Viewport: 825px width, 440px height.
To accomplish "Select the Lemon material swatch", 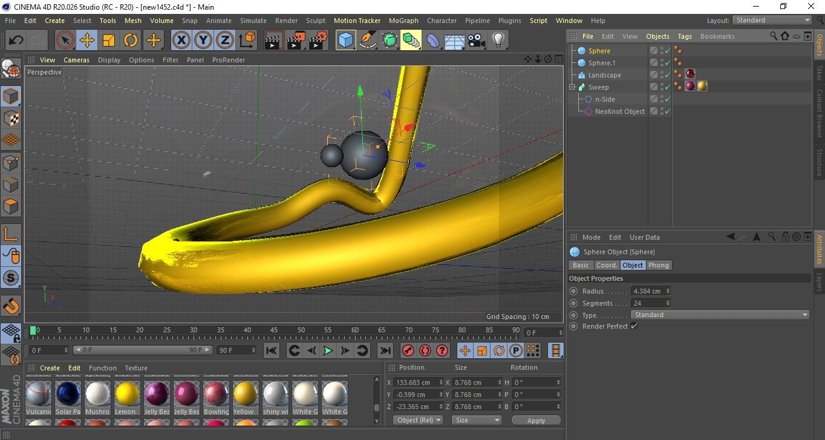I will tap(127, 394).
